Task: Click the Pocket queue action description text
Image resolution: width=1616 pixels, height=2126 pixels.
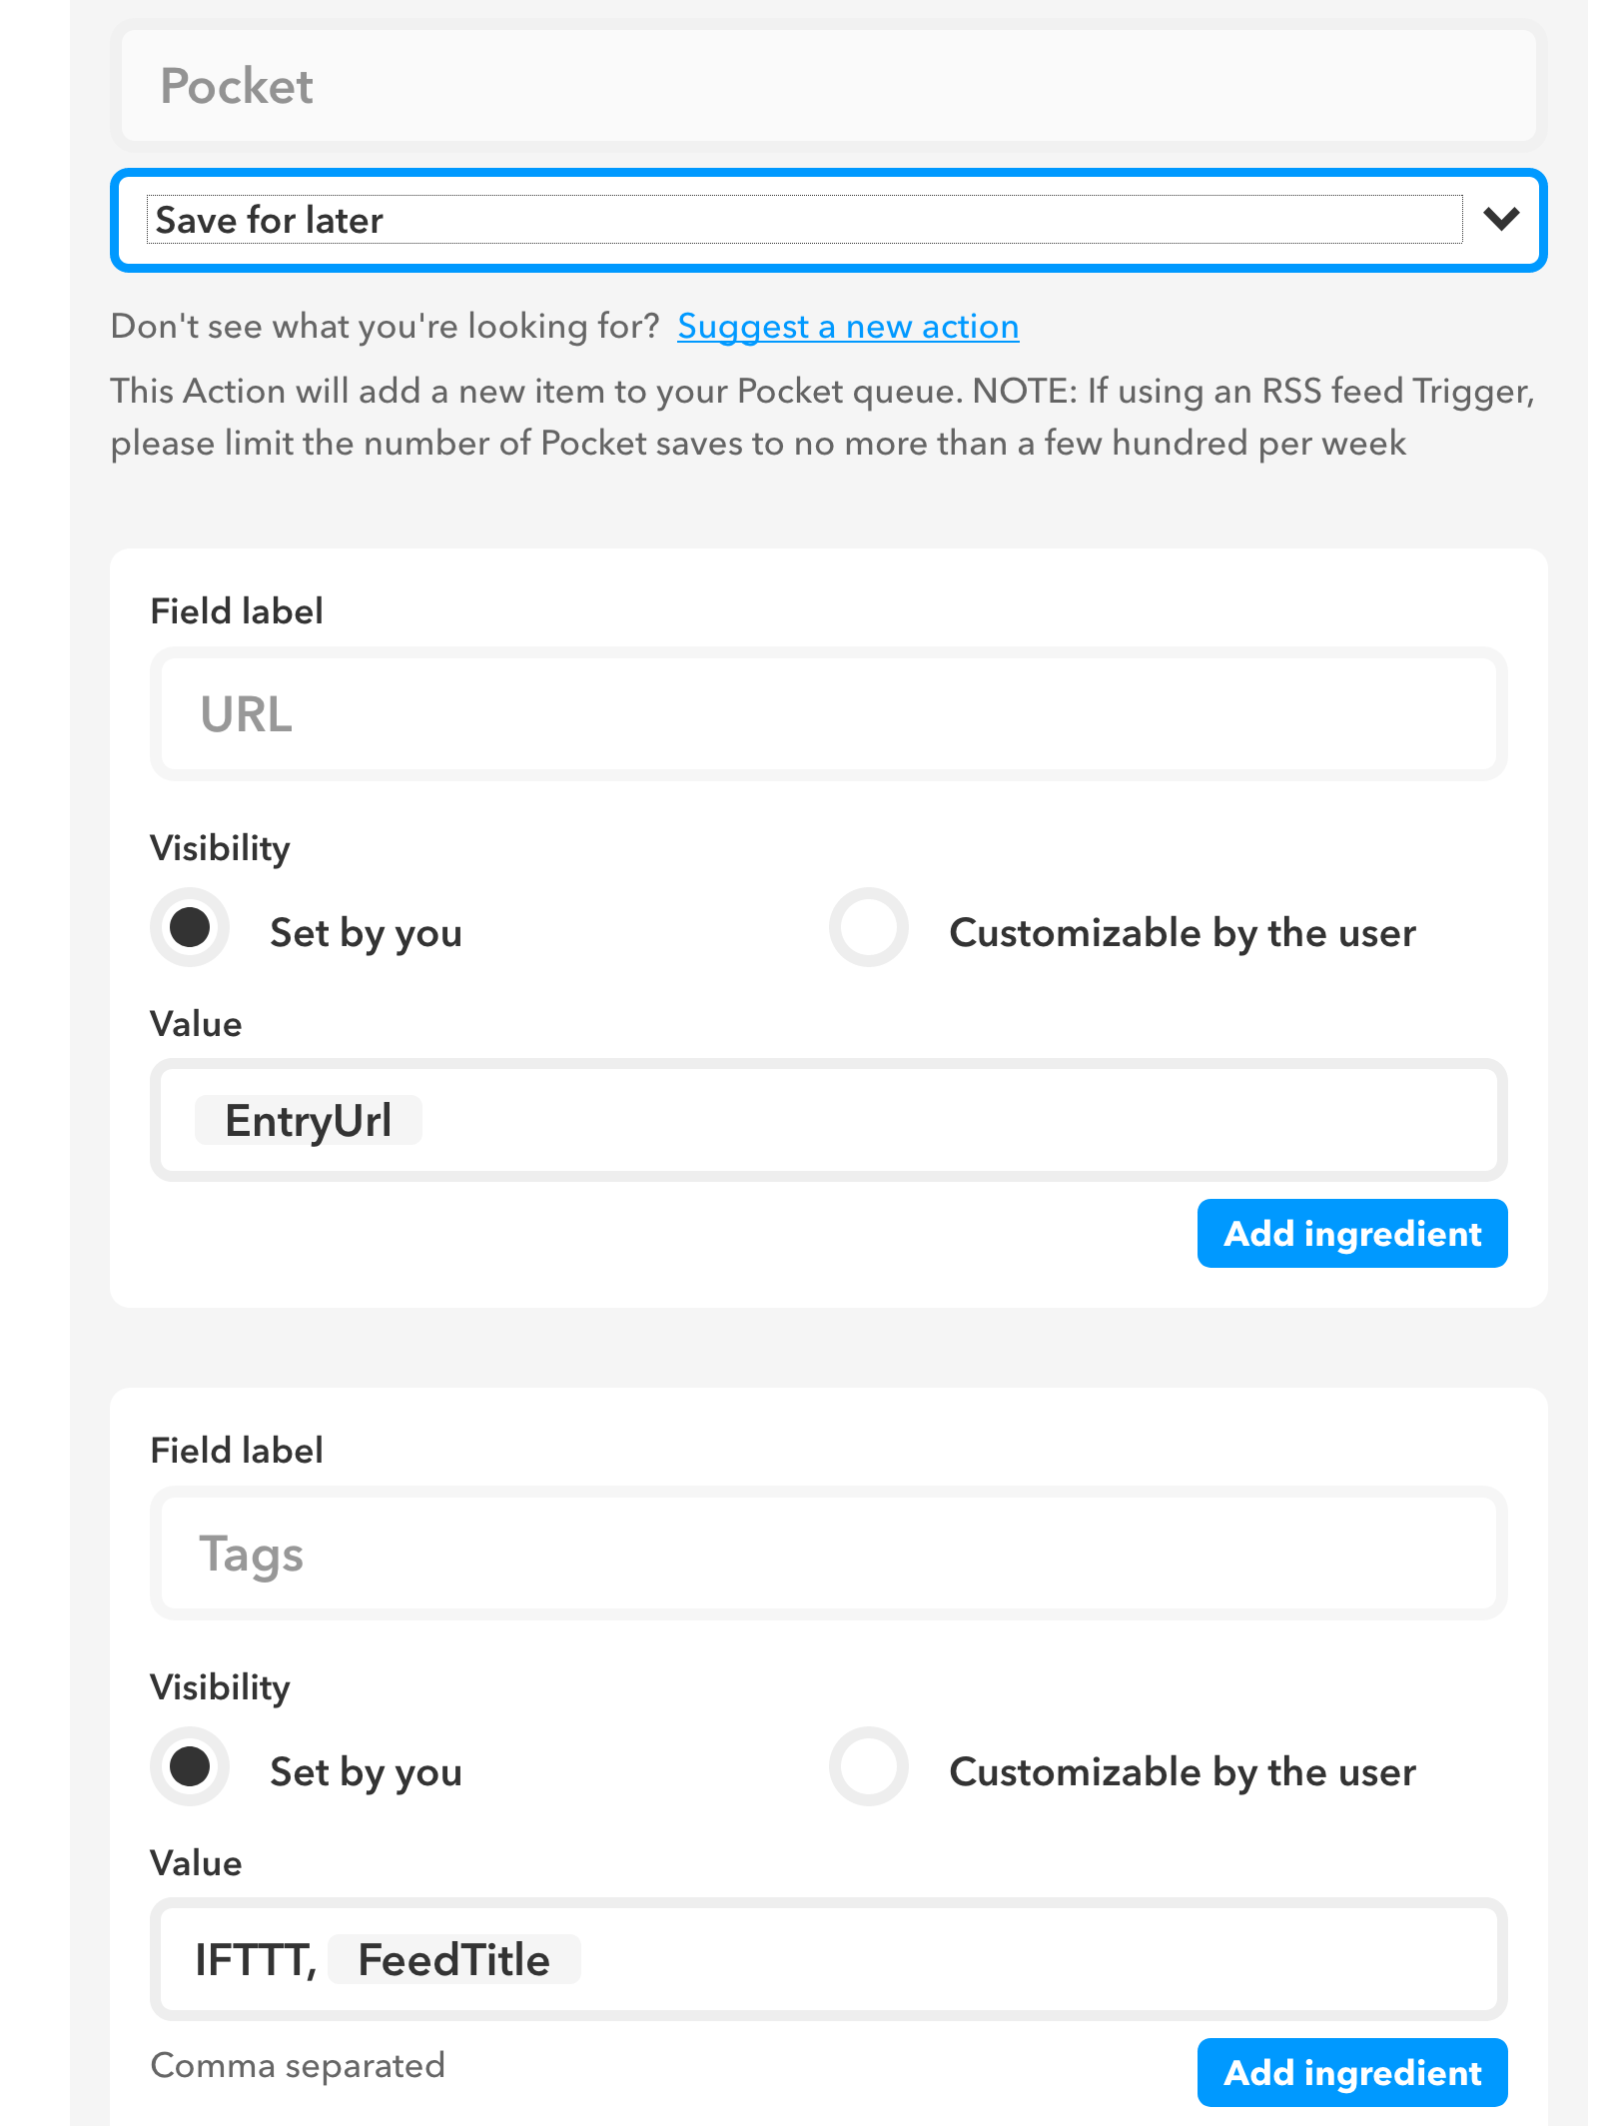Action: click(x=821, y=417)
